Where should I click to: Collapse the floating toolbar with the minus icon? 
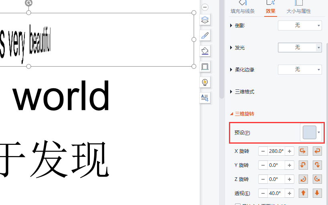205,7
